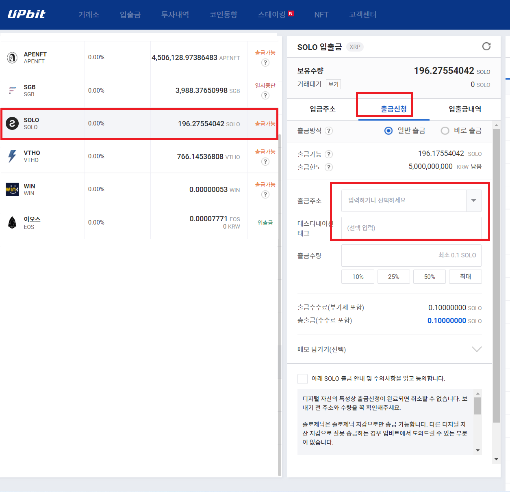Click the N badge beside 스테이킹
Image resolution: width=510 pixels, height=492 pixels.
(x=291, y=13)
